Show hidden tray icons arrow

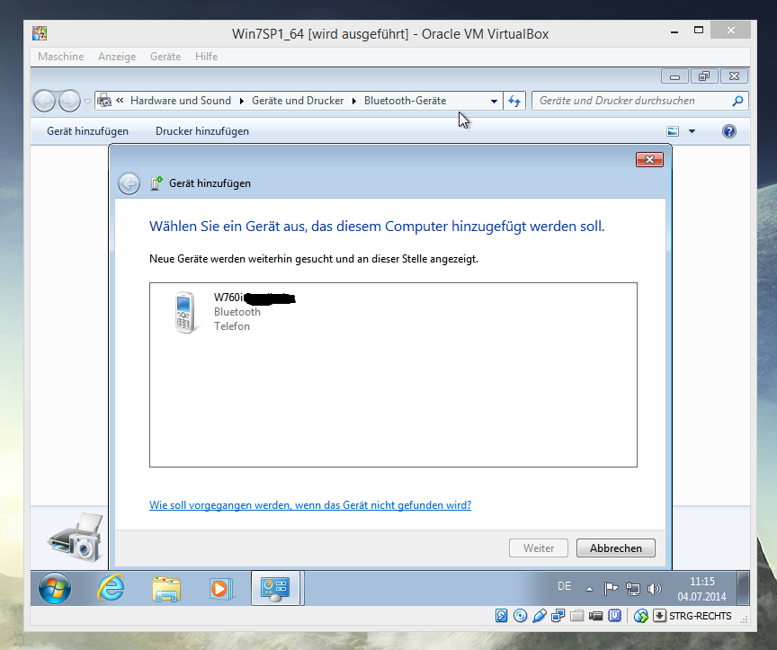pos(589,589)
